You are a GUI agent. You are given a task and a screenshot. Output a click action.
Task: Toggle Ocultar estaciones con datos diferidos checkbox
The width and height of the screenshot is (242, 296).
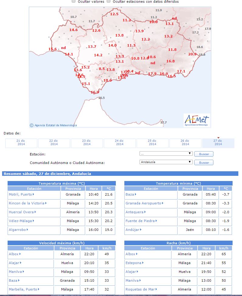[x=109, y=2]
